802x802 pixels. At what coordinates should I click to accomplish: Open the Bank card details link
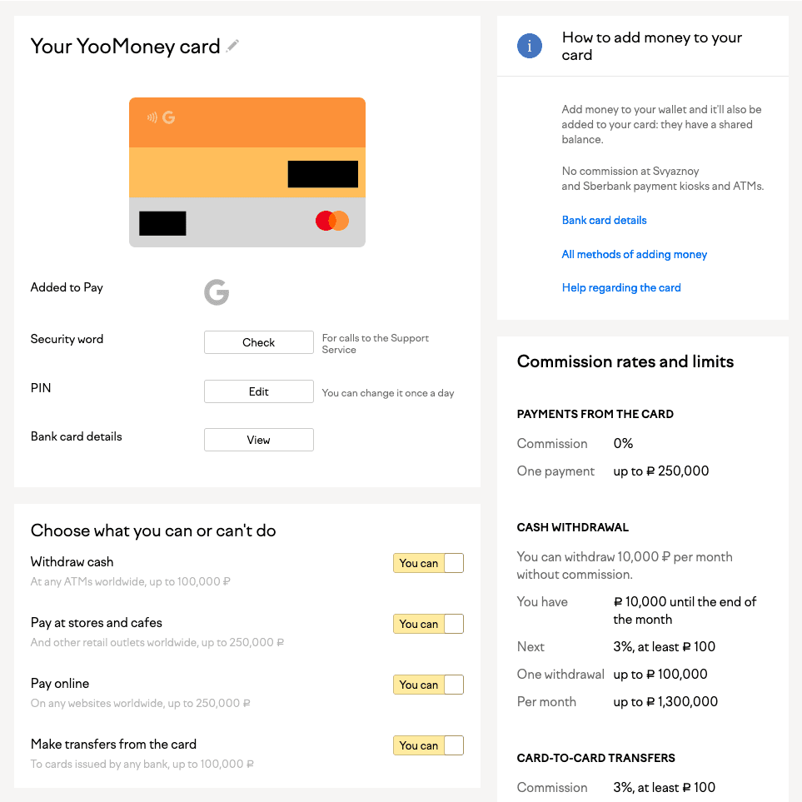(604, 220)
